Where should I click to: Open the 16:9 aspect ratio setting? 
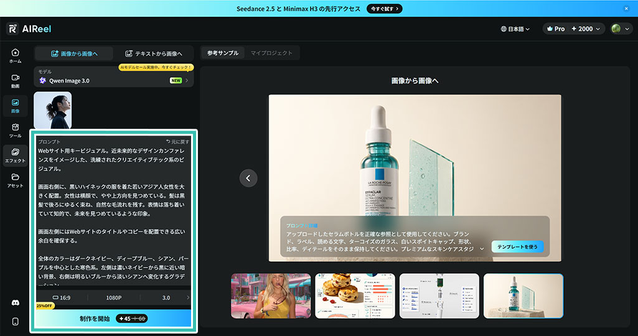click(x=62, y=298)
